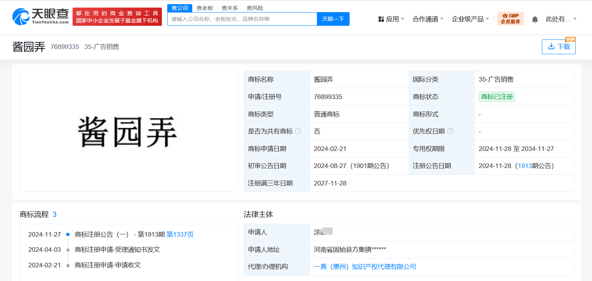This screenshot has height=281, width=592.
Task: Click the 应用 grid icon
Action: 381,19
